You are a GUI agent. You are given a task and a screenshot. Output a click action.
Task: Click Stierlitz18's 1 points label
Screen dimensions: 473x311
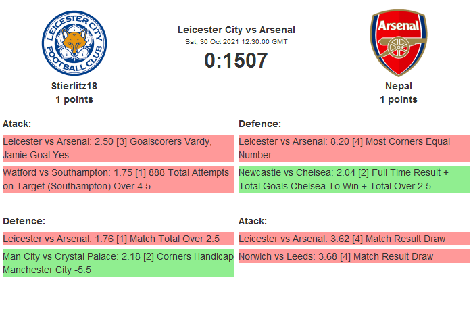pos(74,99)
